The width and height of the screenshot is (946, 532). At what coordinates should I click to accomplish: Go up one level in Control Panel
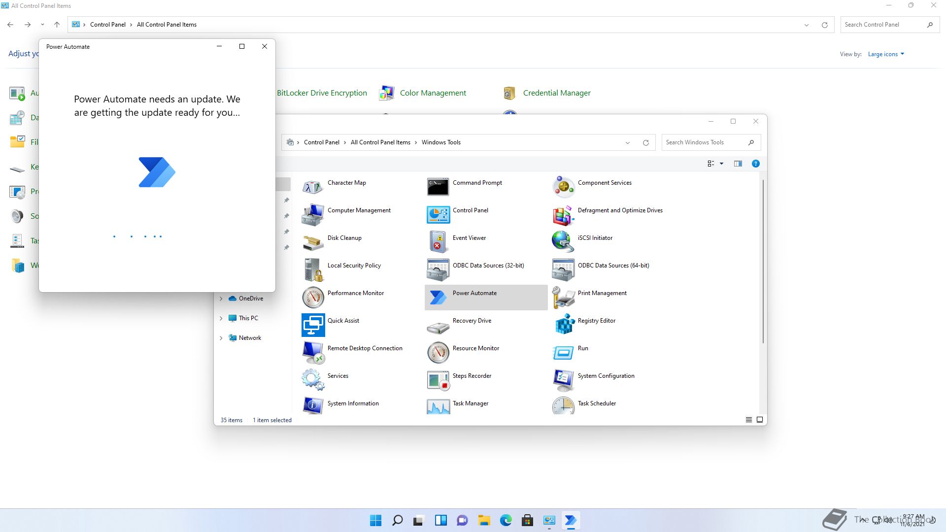pos(57,25)
